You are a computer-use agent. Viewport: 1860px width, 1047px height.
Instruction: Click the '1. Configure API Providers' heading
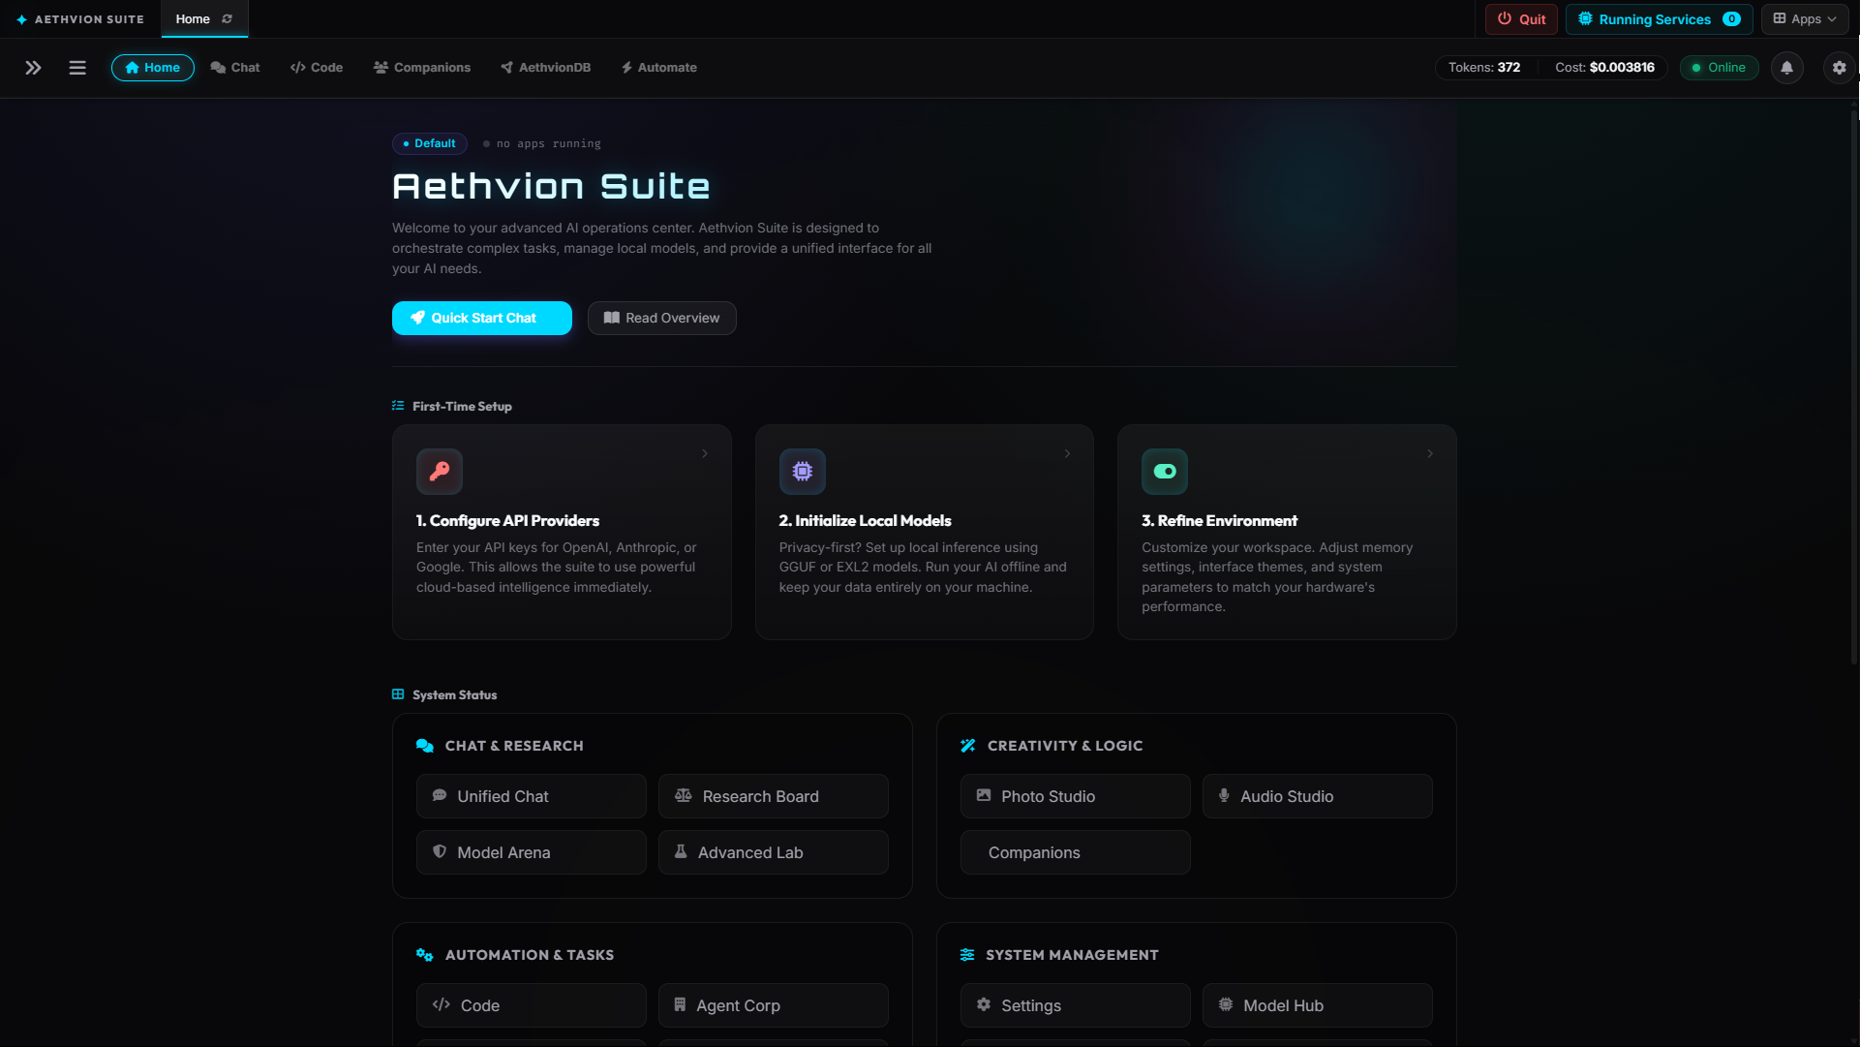(507, 521)
